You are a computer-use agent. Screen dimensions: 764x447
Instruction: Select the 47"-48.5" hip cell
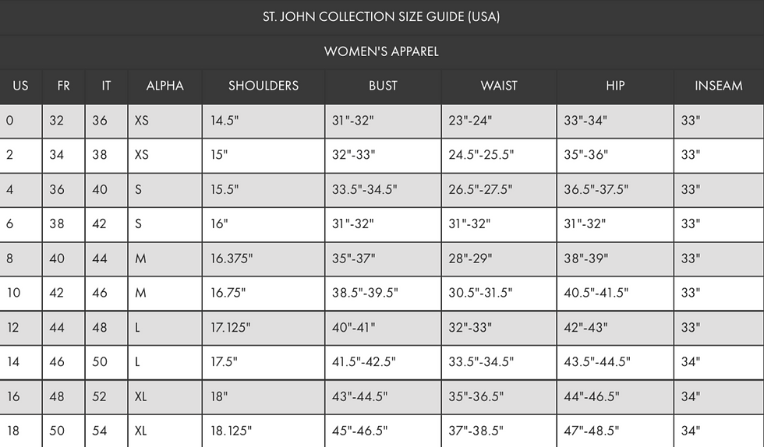point(615,431)
